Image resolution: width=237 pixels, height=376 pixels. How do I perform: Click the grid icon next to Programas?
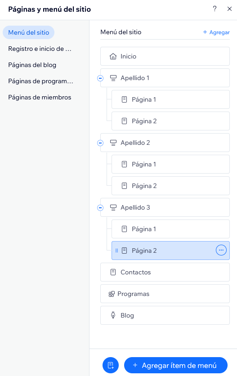tap(112, 294)
